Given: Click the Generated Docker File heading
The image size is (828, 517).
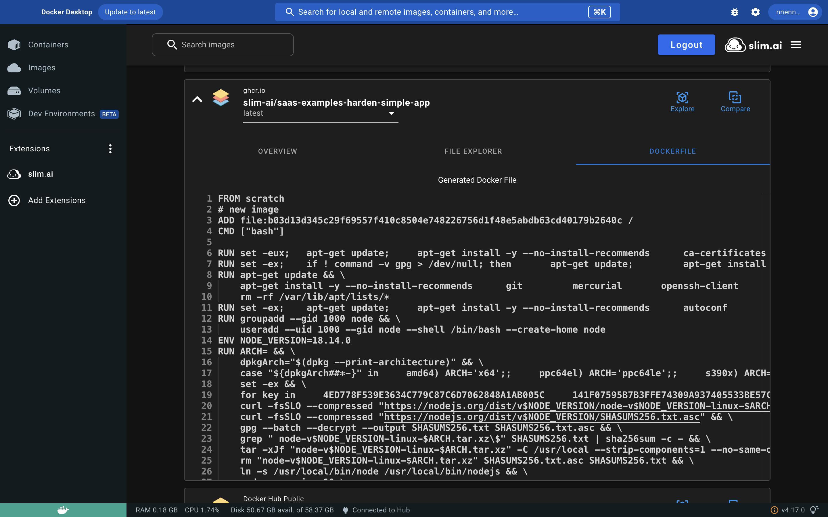Looking at the screenshot, I should pos(477,180).
